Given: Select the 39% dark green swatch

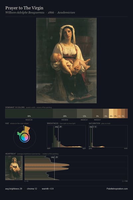Looking at the screenshot, I should click(29, 113).
